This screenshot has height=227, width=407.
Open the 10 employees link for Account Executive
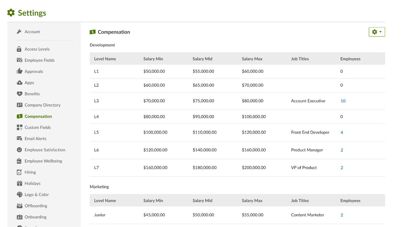[343, 100]
